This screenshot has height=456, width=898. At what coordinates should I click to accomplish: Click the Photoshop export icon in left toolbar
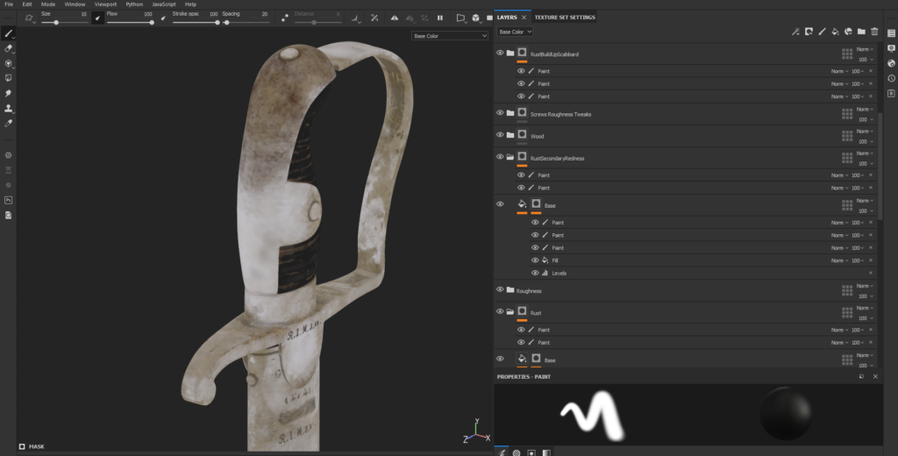point(8,201)
